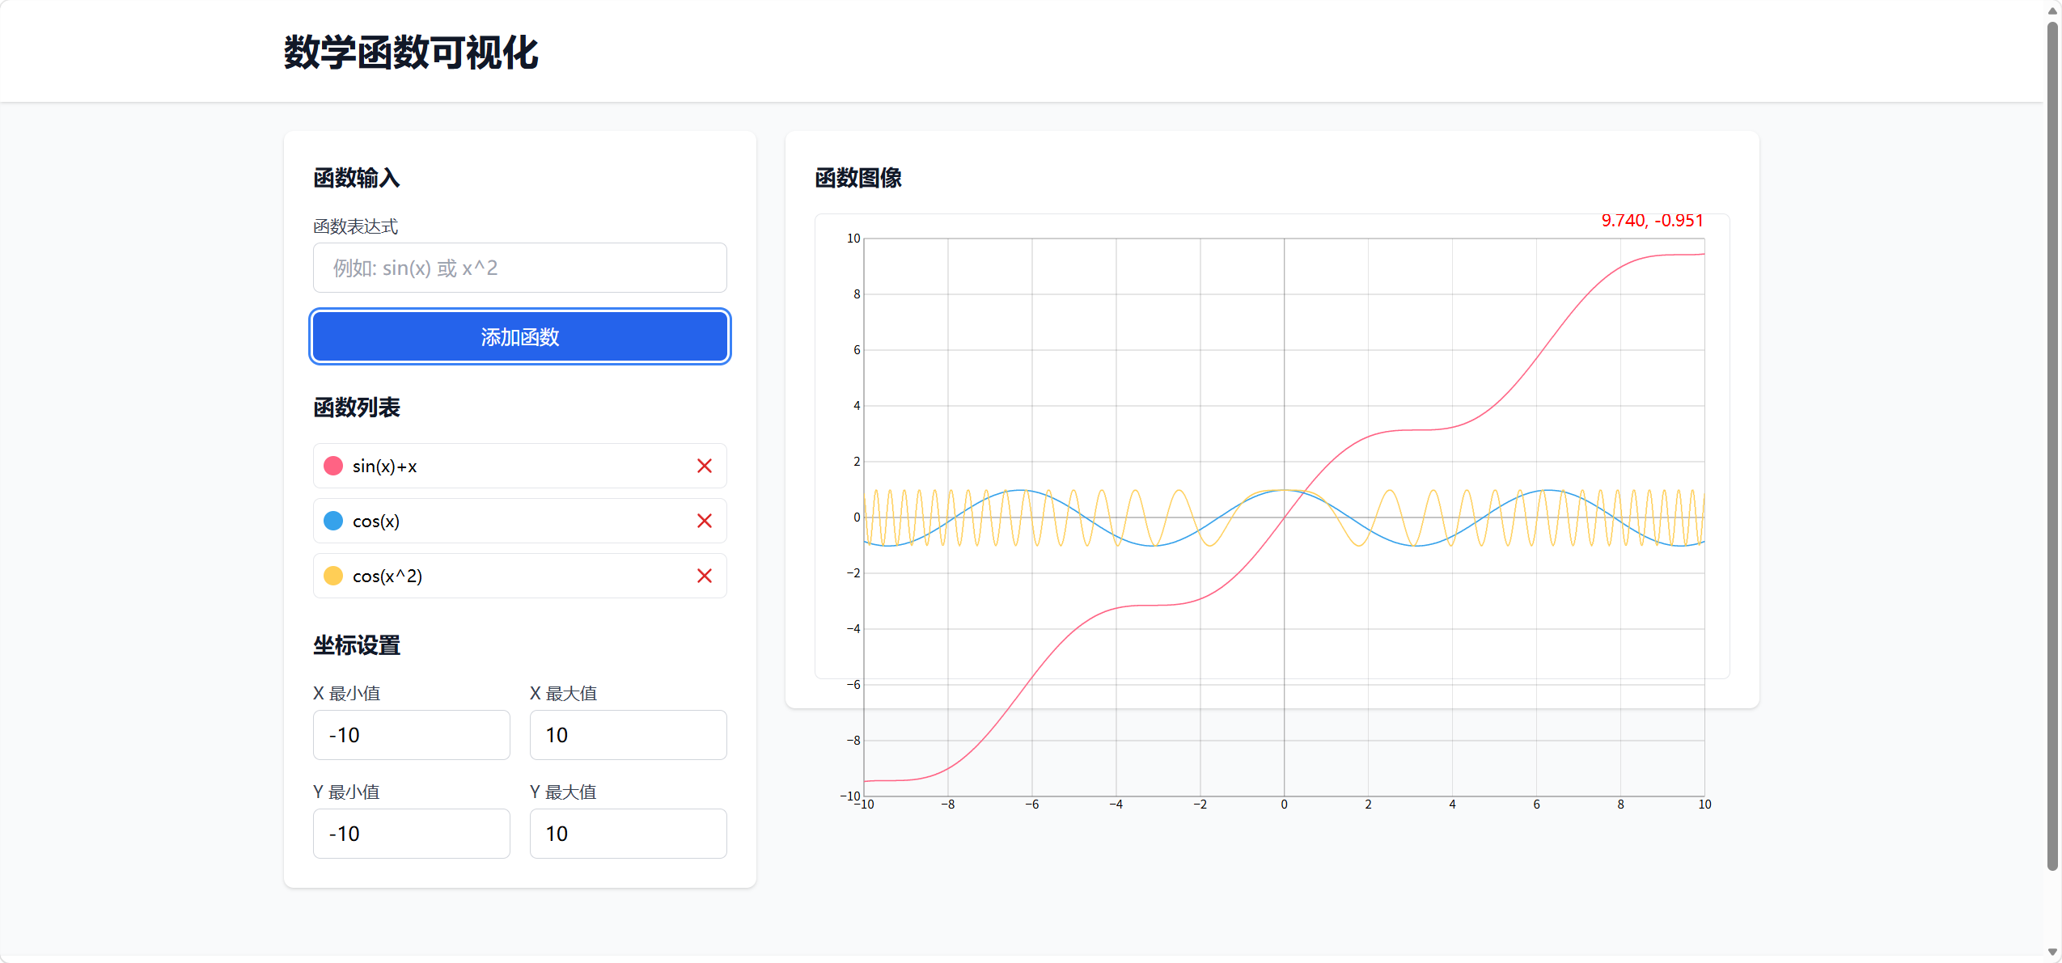Click the yellow dot next to cos(x^2)
The height and width of the screenshot is (963, 2062).
coord(333,576)
